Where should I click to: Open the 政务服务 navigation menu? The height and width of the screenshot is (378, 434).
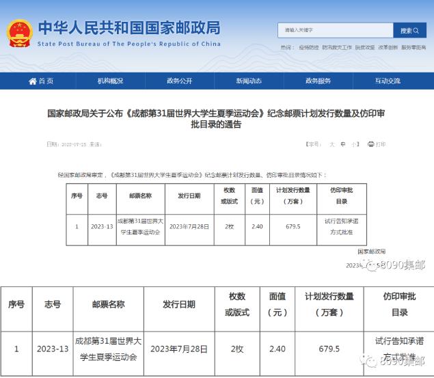click(318, 81)
